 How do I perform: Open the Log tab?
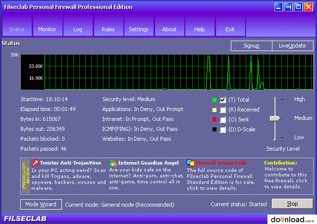[78, 26]
